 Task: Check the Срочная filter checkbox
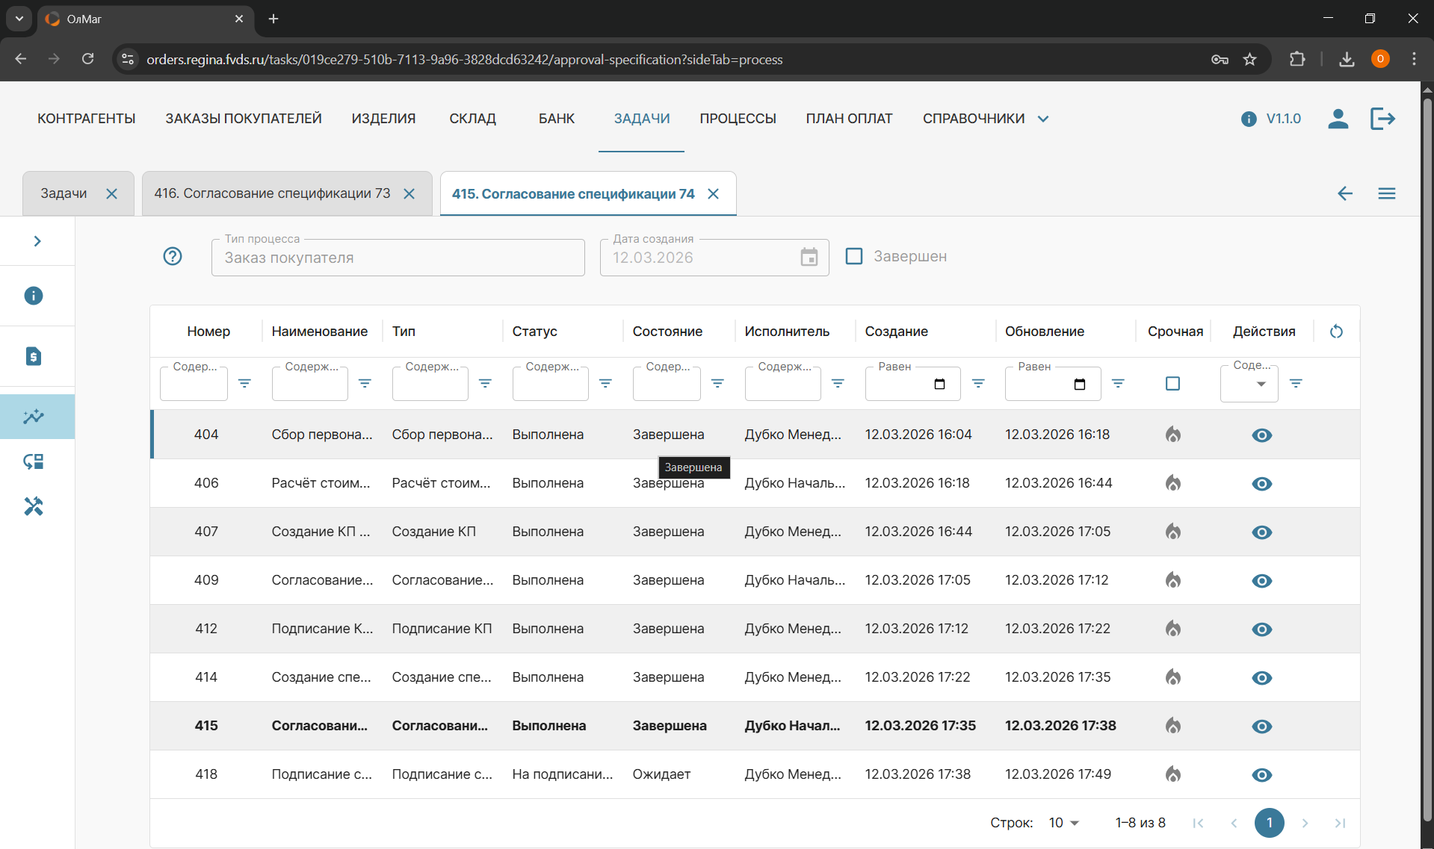click(1172, 384)
